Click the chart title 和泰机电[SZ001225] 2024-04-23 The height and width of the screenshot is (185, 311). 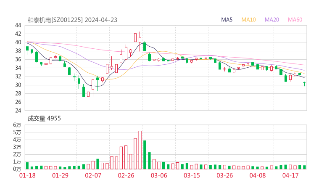pos(72,20)
